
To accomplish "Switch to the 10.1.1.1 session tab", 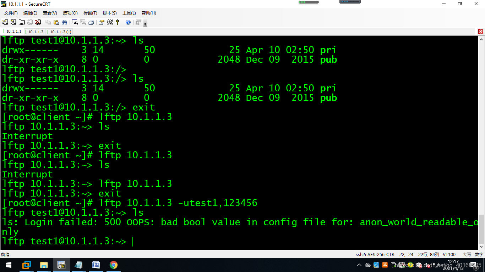I will 12,32.
